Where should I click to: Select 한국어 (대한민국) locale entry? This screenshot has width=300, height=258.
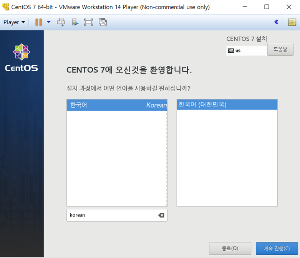[227, 104]
